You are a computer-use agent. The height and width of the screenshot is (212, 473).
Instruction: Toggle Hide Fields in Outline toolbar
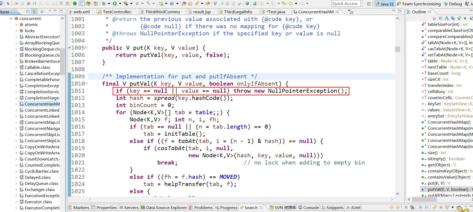coord(453,18)
